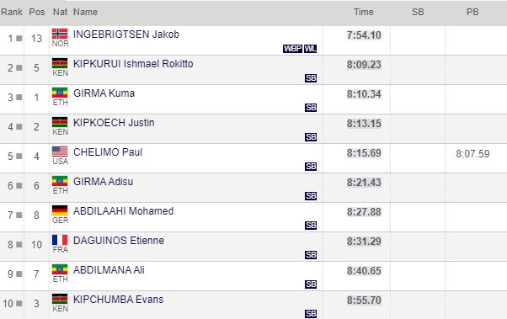Toggle the gray square marker next to rank 10
Viewport: 507px width, 319px height.
click(19, 303)
